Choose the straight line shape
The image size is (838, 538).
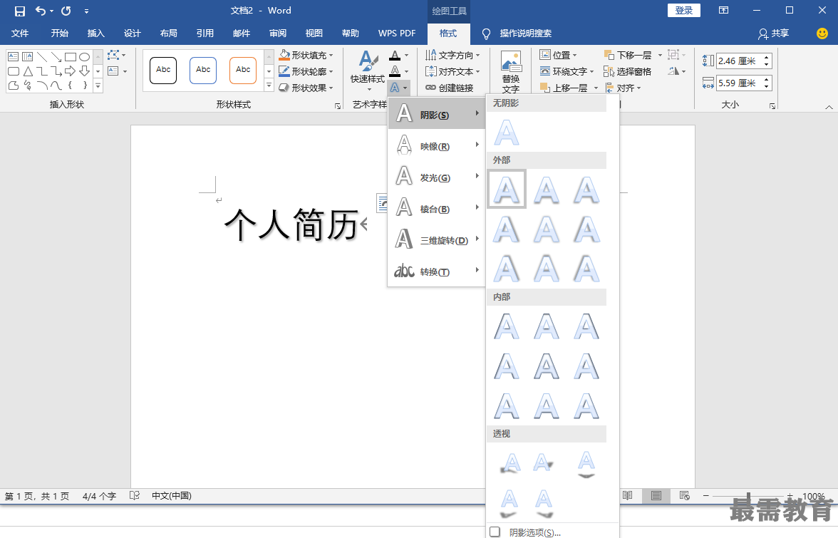[x=41, y=56]
